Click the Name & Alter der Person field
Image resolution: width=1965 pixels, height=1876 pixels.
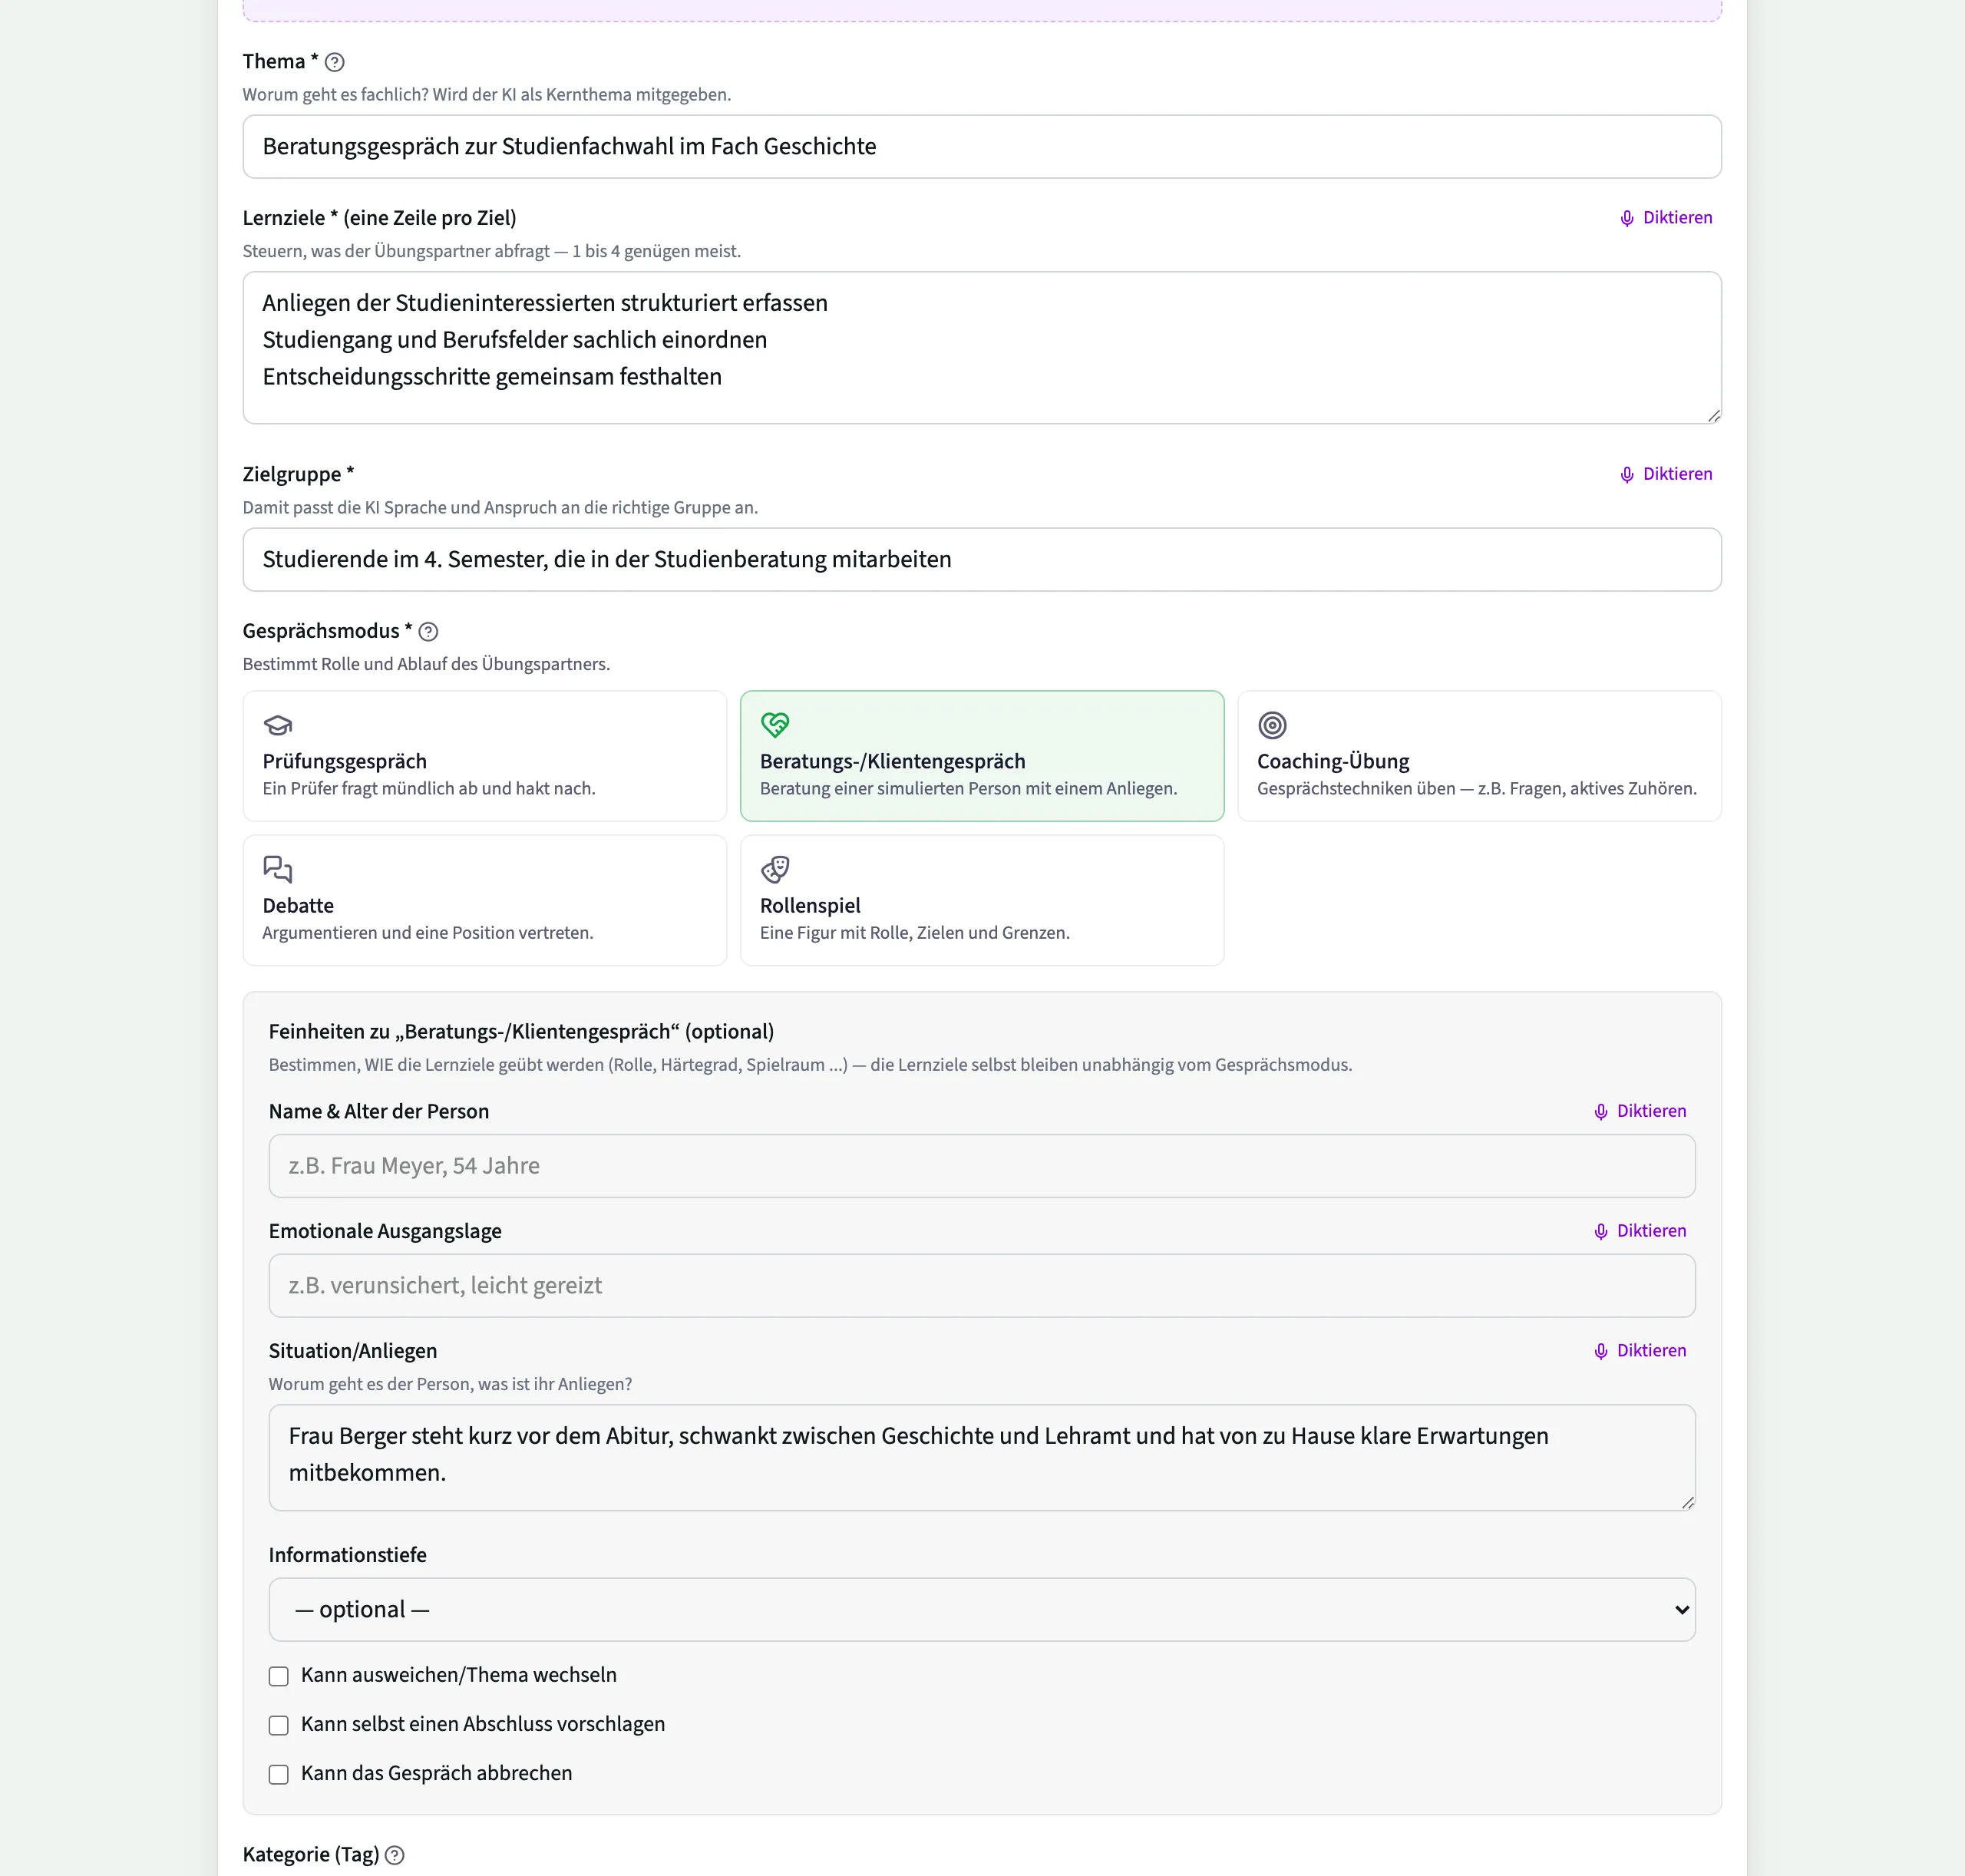pos(982,1166)
